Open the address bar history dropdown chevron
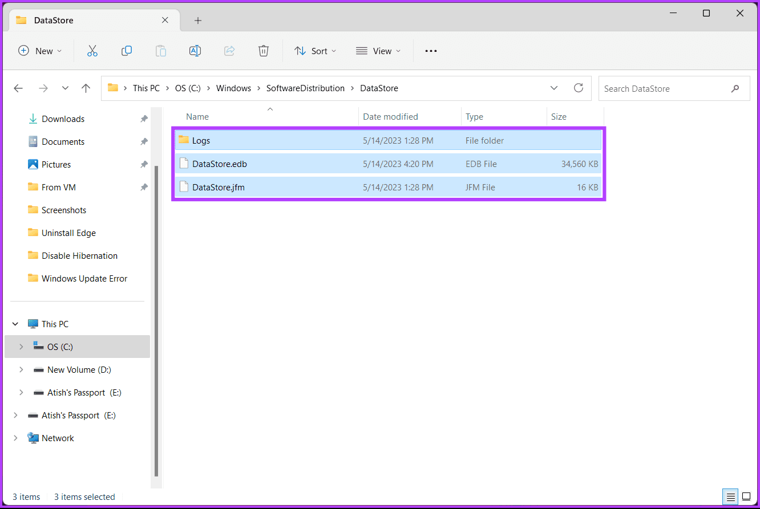Image resolution: width=760 pixels, height=509 pixels. (554, 88)
